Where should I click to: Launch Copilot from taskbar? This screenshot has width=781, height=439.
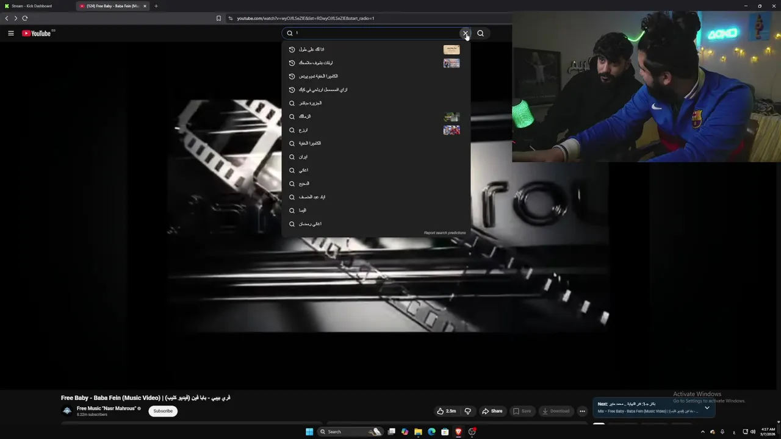pyautogui.click(x=405, y=432)
